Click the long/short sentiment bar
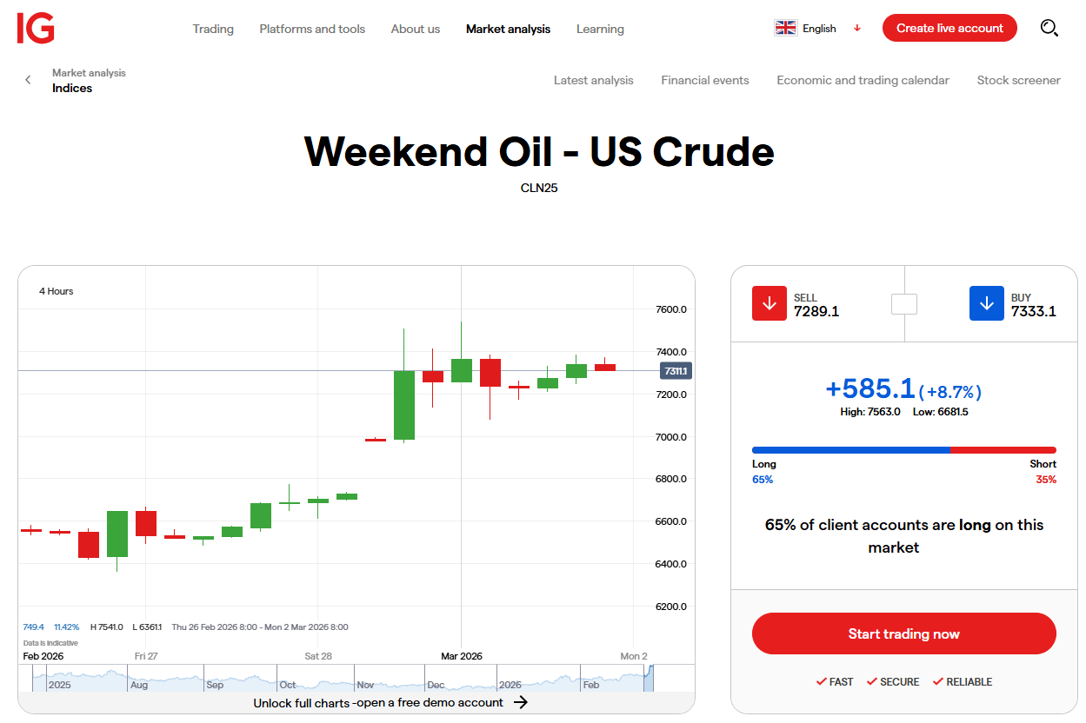 [x=904, y=450]
